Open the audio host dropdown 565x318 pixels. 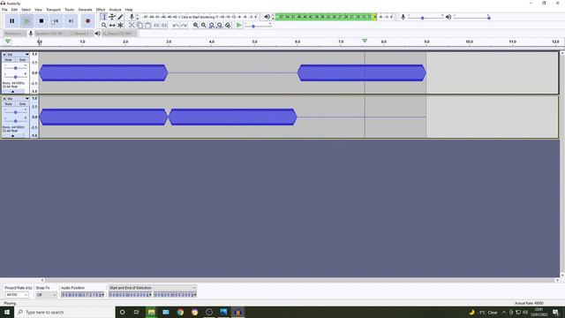click(15, 34)
